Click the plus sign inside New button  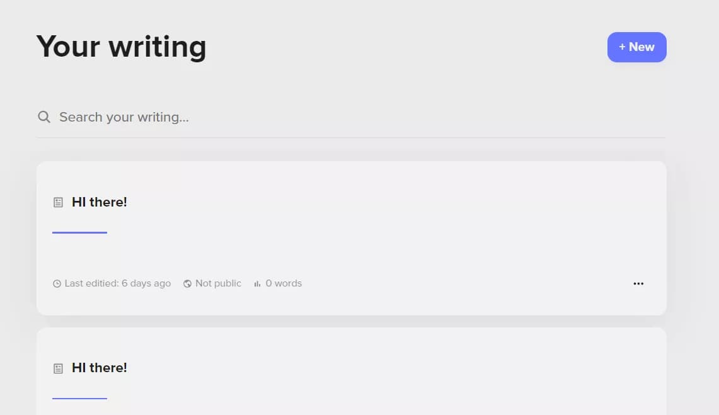point(622,47)
